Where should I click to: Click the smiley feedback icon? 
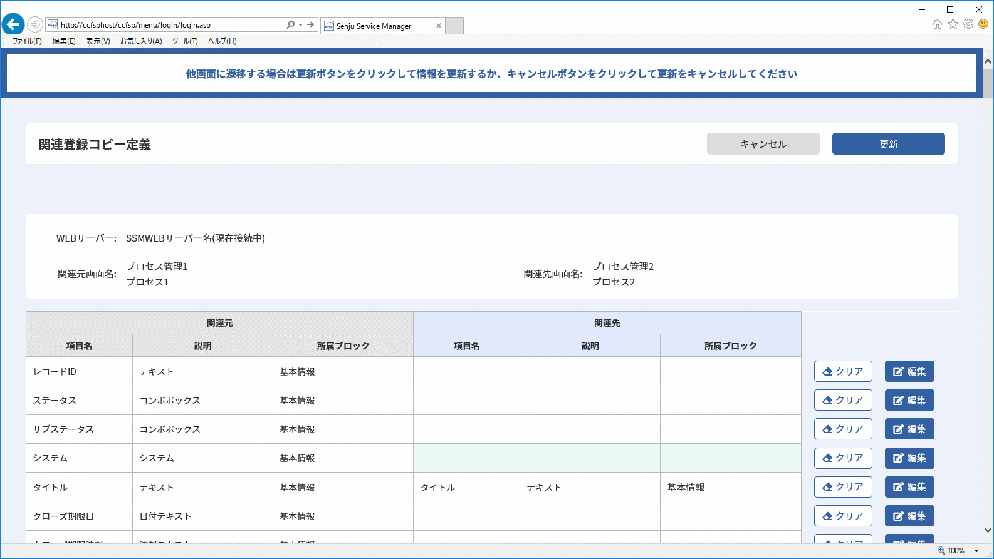tap(983, 24)
